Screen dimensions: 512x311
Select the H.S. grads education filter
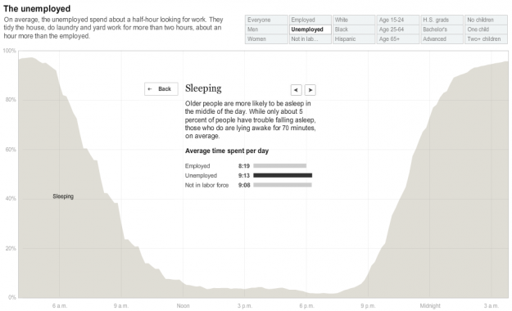tap(442, 20)
